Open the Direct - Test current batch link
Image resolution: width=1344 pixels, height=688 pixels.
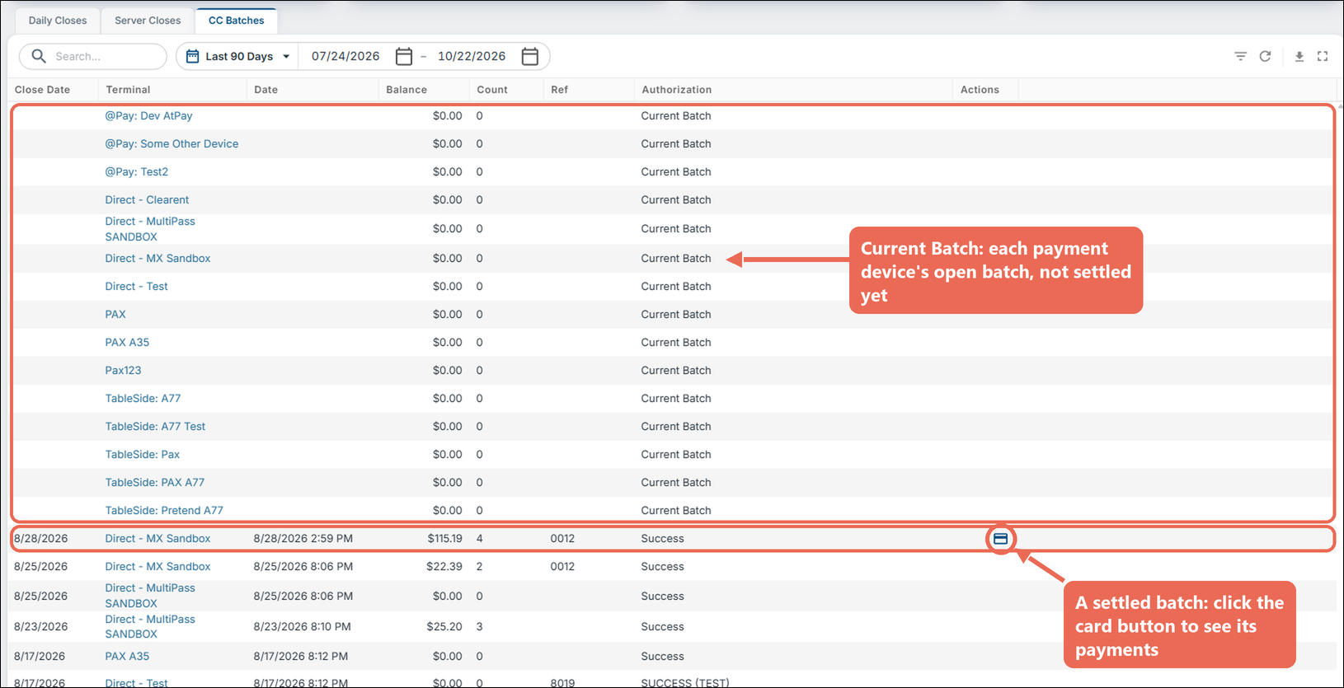136,287
